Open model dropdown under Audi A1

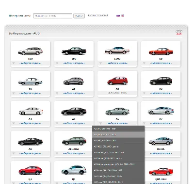pyautogui.click(x=74, y=93)
